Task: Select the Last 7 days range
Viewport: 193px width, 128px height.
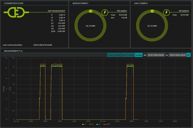Action: pyautogui.click(x=128, y=55)
